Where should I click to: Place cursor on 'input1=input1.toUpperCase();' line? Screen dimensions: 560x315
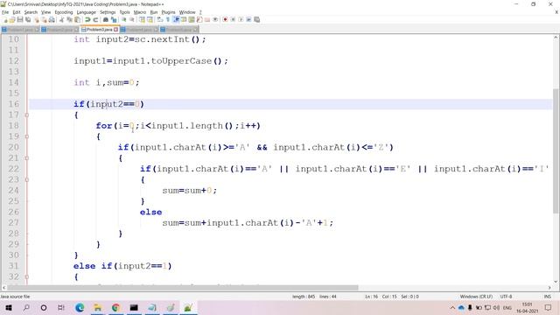pos(150,61)
